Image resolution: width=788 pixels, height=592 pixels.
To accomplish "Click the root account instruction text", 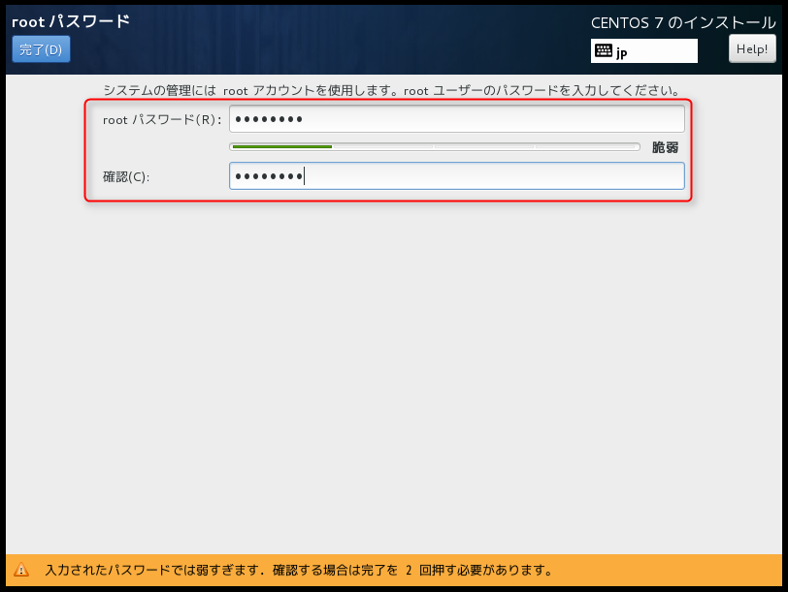I will pos(390,90).
